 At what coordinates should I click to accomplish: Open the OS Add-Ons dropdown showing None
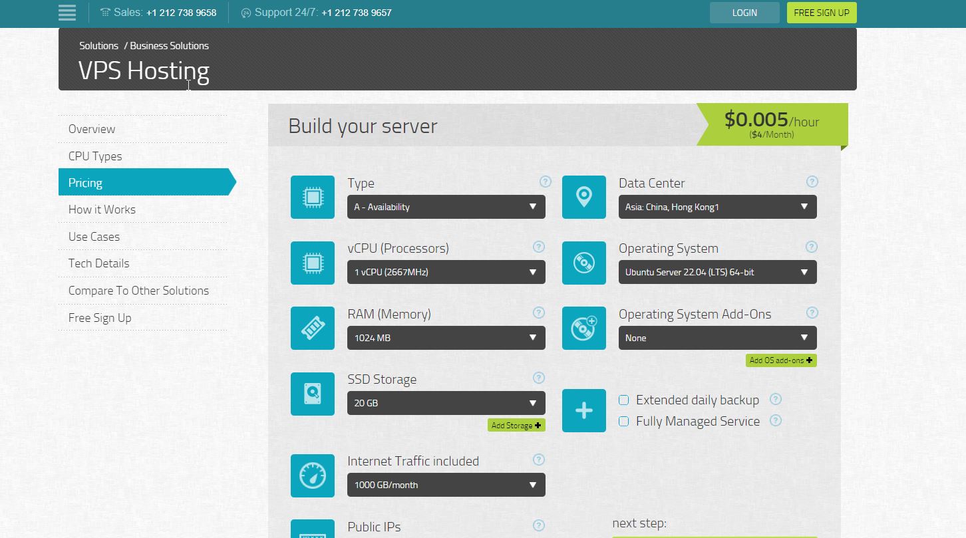tap(718, 338)
